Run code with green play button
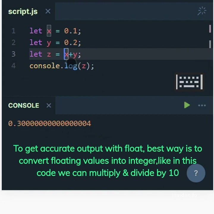The width and height of the screenshot is (214, 214). coord(187,105)
